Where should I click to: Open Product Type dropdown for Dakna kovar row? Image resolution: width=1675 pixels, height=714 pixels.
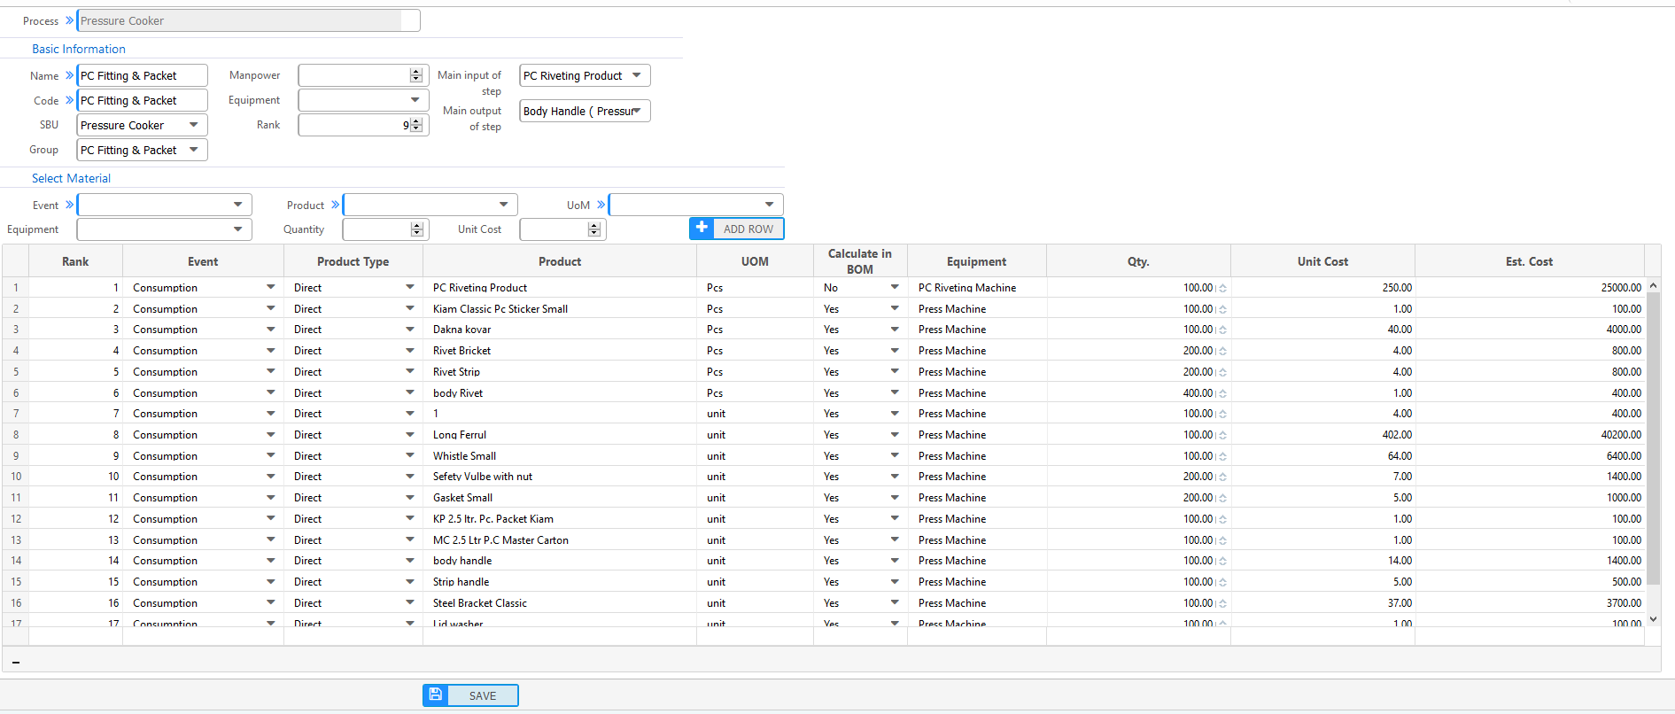click(x=410, y=330)
